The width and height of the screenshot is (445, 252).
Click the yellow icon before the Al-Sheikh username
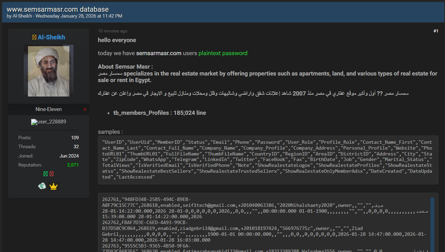click(x=34, y=37)
